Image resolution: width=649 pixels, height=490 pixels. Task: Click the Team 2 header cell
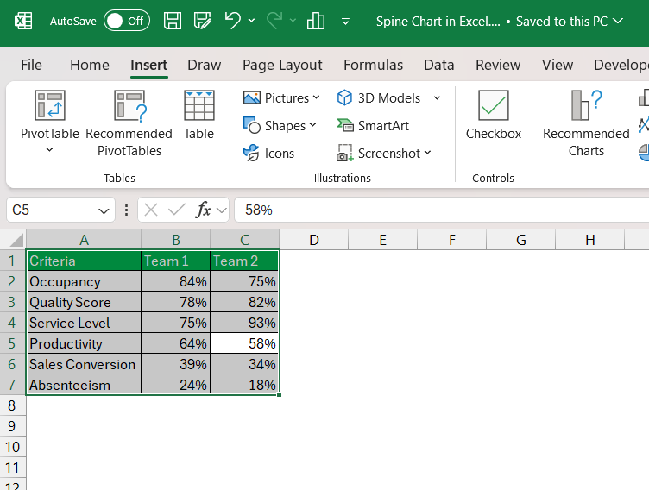[x=244, y=261]
